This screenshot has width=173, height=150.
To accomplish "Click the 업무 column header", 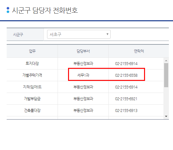I will click(x=32, y=51).
